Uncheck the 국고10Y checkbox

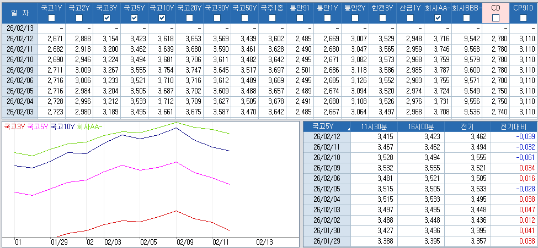click(x=162, y=18)
